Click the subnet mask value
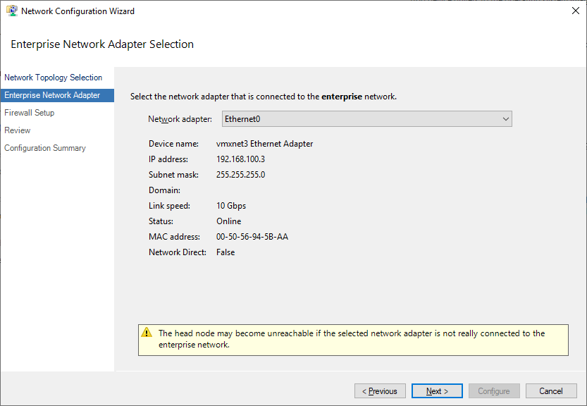The width and height of the screenshot is (587, 406). pos(240,174)
